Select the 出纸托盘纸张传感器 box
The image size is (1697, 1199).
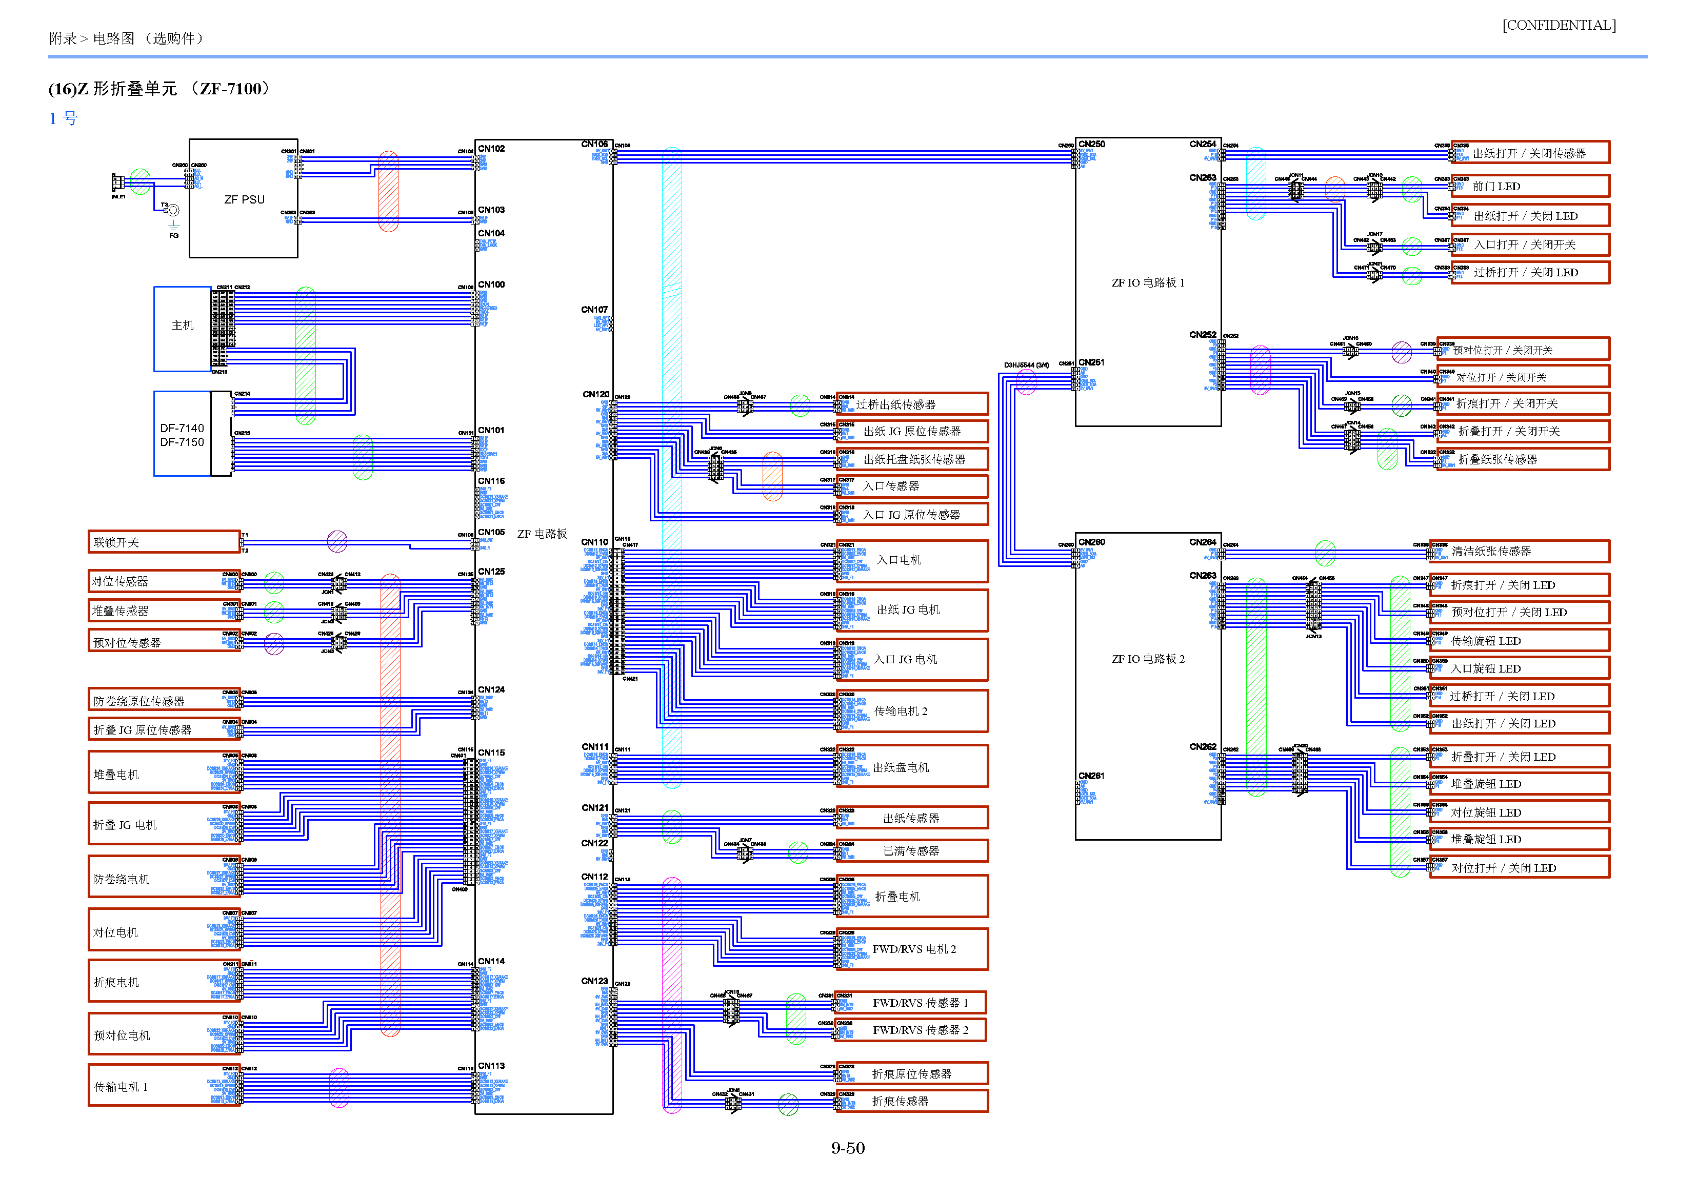tap(912, 459)
